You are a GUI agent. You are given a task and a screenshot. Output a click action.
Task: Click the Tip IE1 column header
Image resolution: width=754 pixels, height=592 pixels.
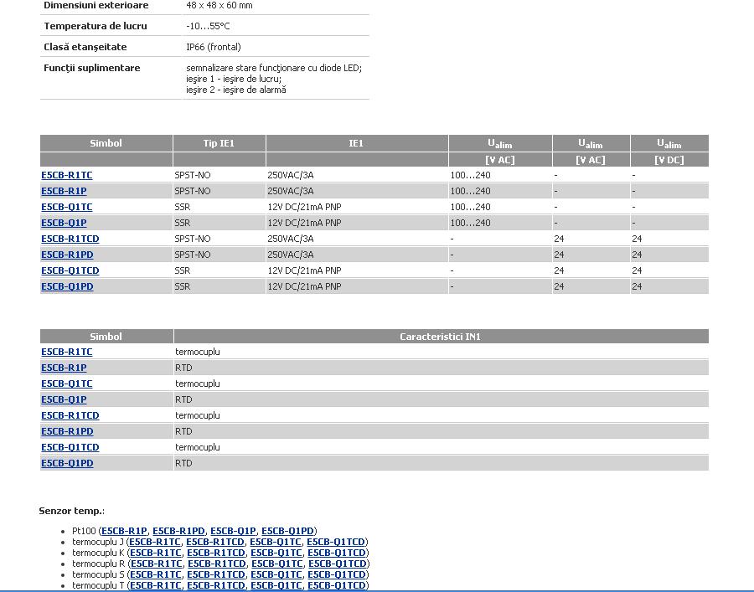click(x=219, y=143)
